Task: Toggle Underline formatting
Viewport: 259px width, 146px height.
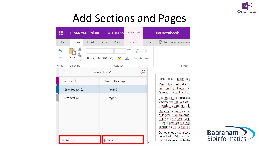Action: click(x=99, y=58)
